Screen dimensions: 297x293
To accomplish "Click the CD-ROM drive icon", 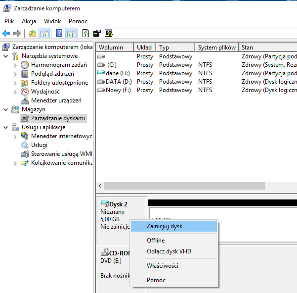I will [105, 252].
